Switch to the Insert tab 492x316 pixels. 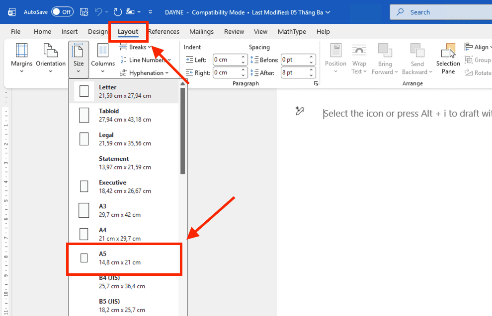70,32
